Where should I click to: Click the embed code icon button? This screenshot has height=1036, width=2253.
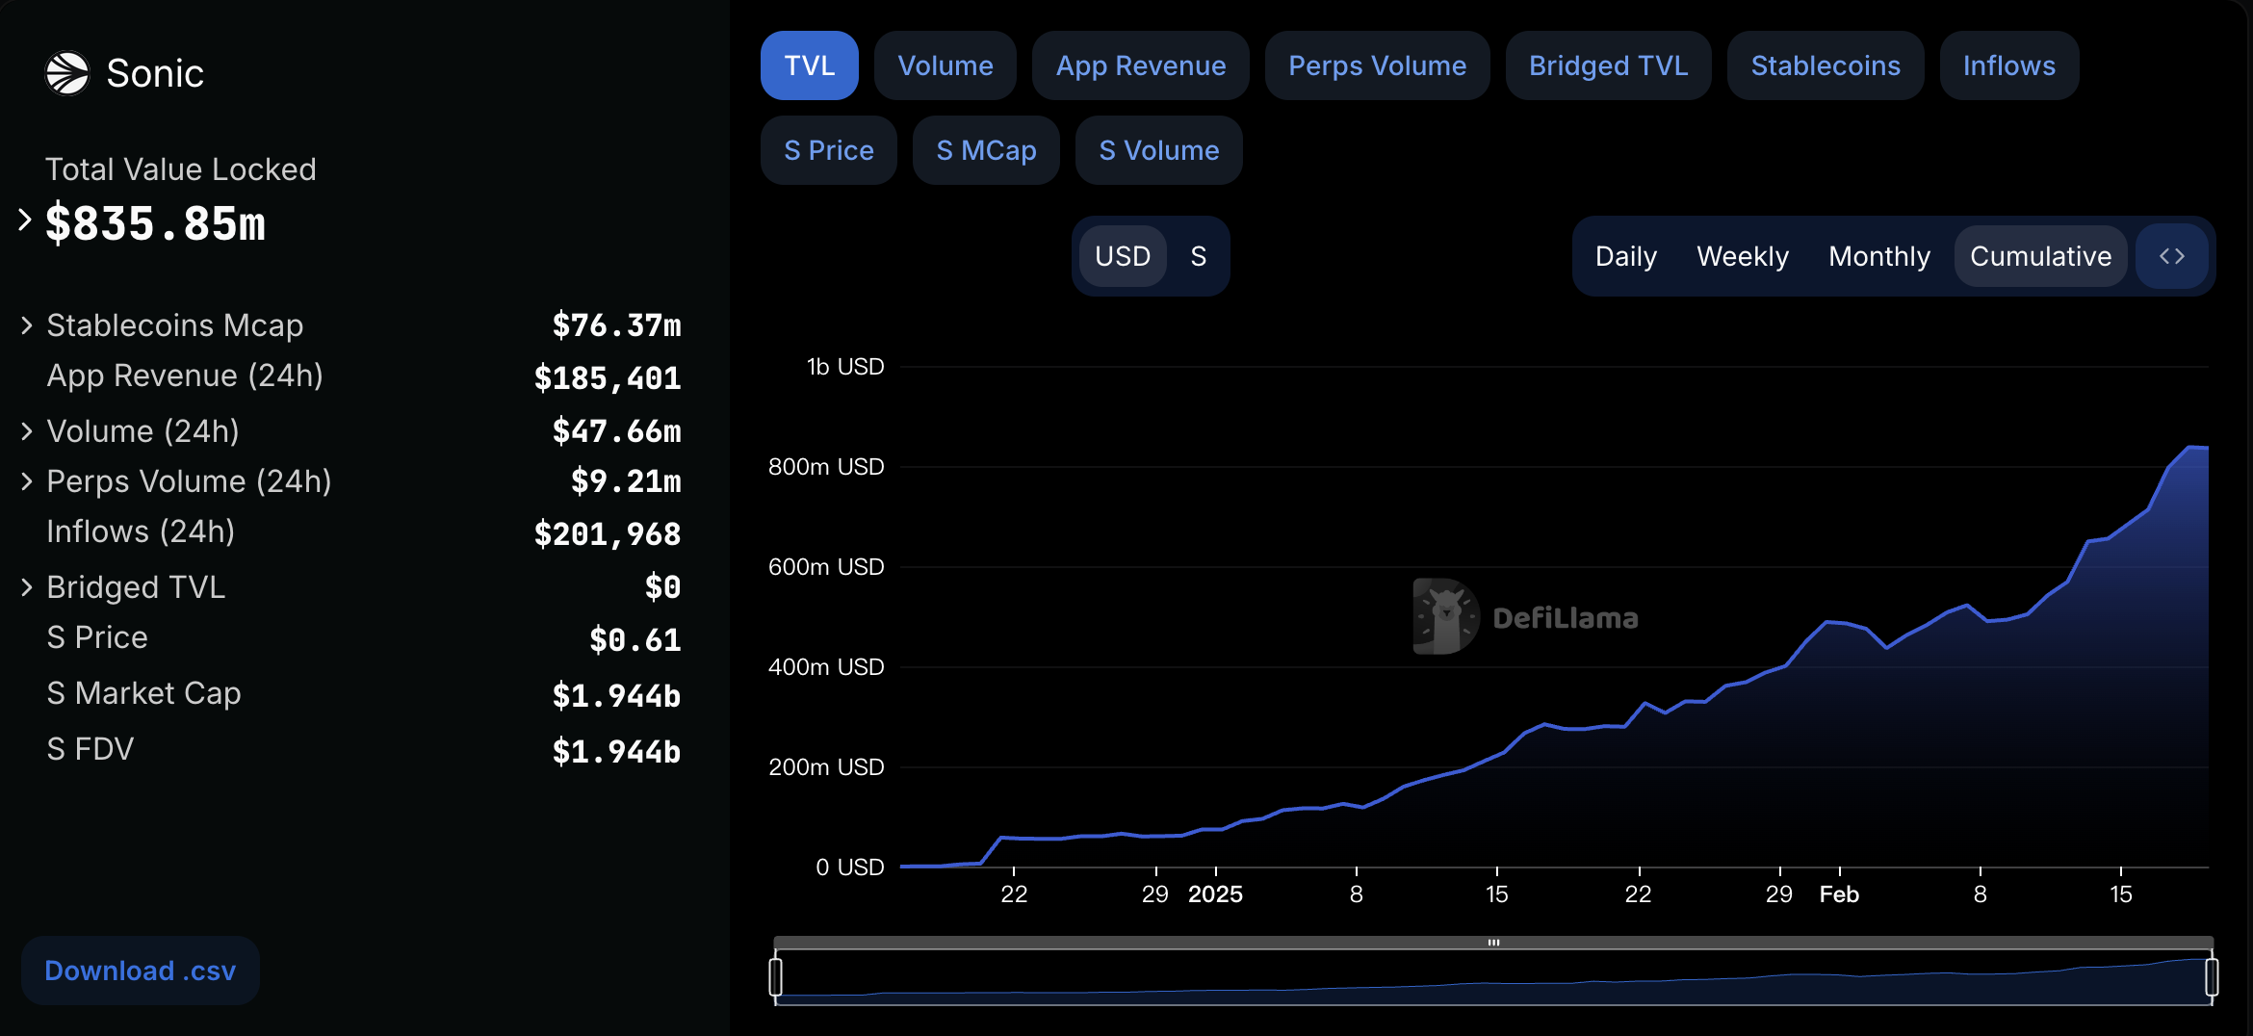(x=2172, y=256)
